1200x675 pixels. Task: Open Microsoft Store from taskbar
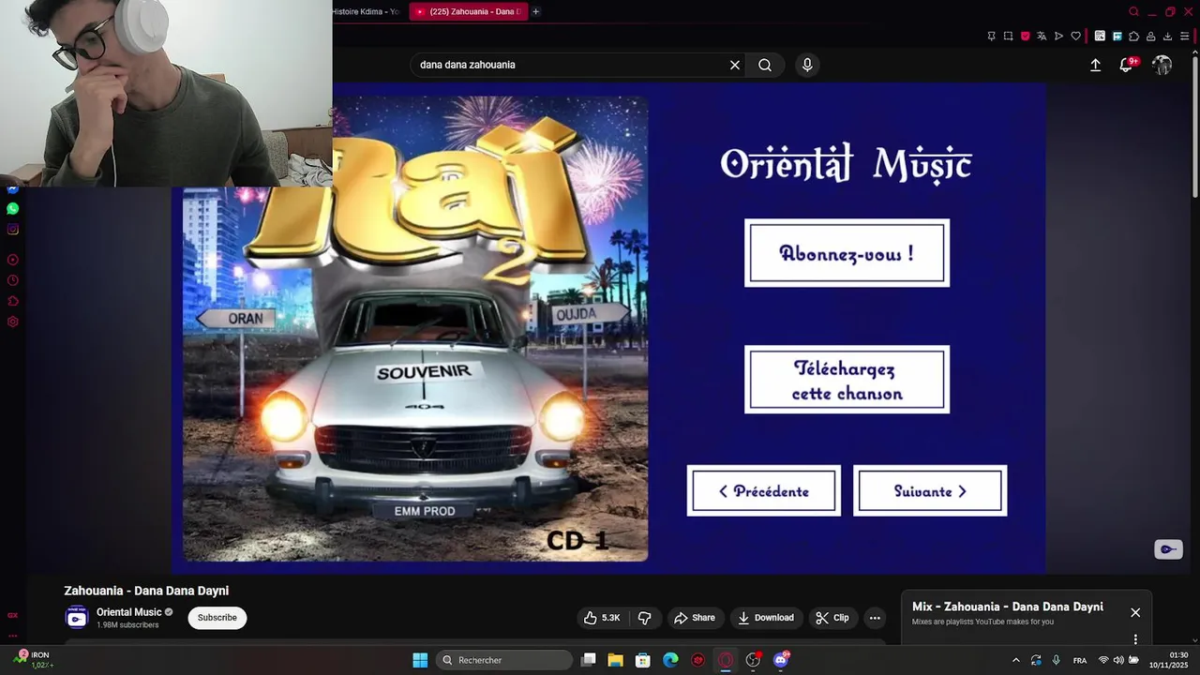click(x=643, y=660)
